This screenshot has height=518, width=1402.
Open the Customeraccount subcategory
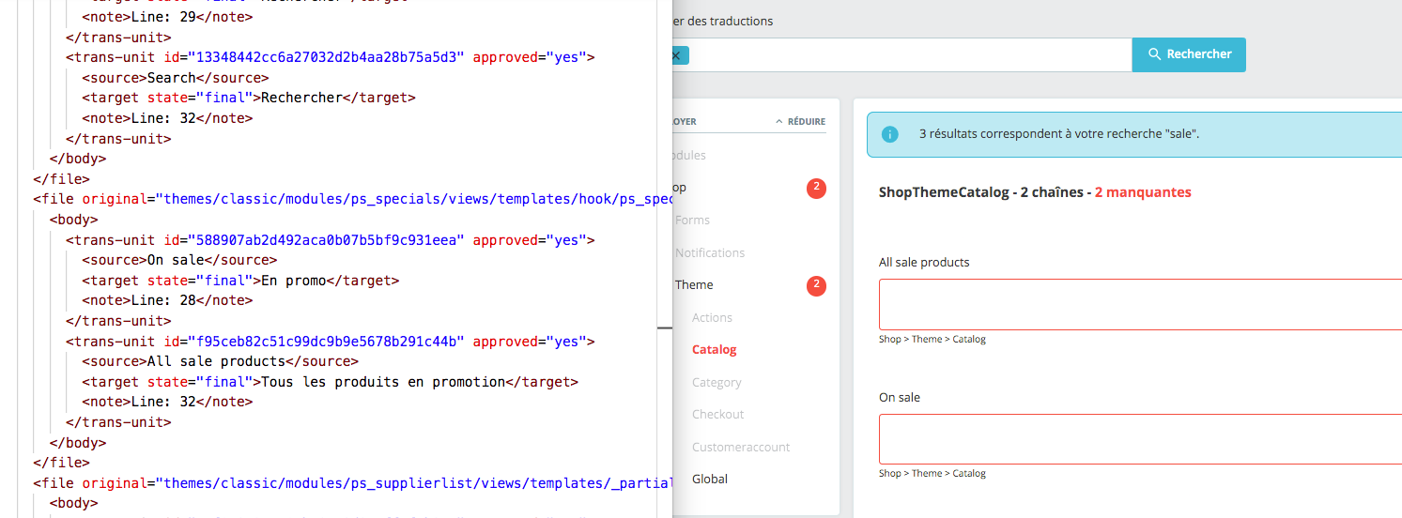tap(741, 447)
